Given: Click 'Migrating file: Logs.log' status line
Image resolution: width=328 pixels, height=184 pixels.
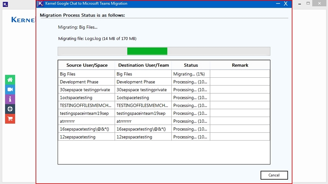Looking at the screenshot, I should pyautogui.click(x=97, y=38).
